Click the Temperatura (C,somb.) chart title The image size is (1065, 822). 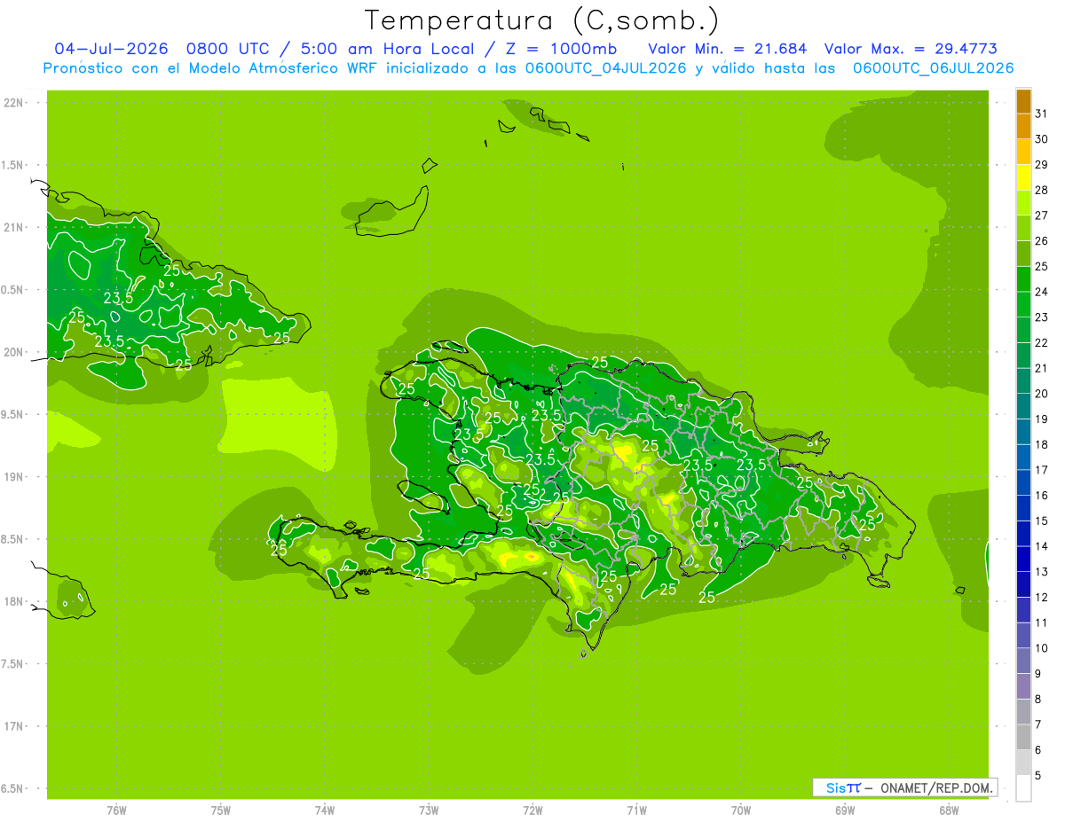542,20
